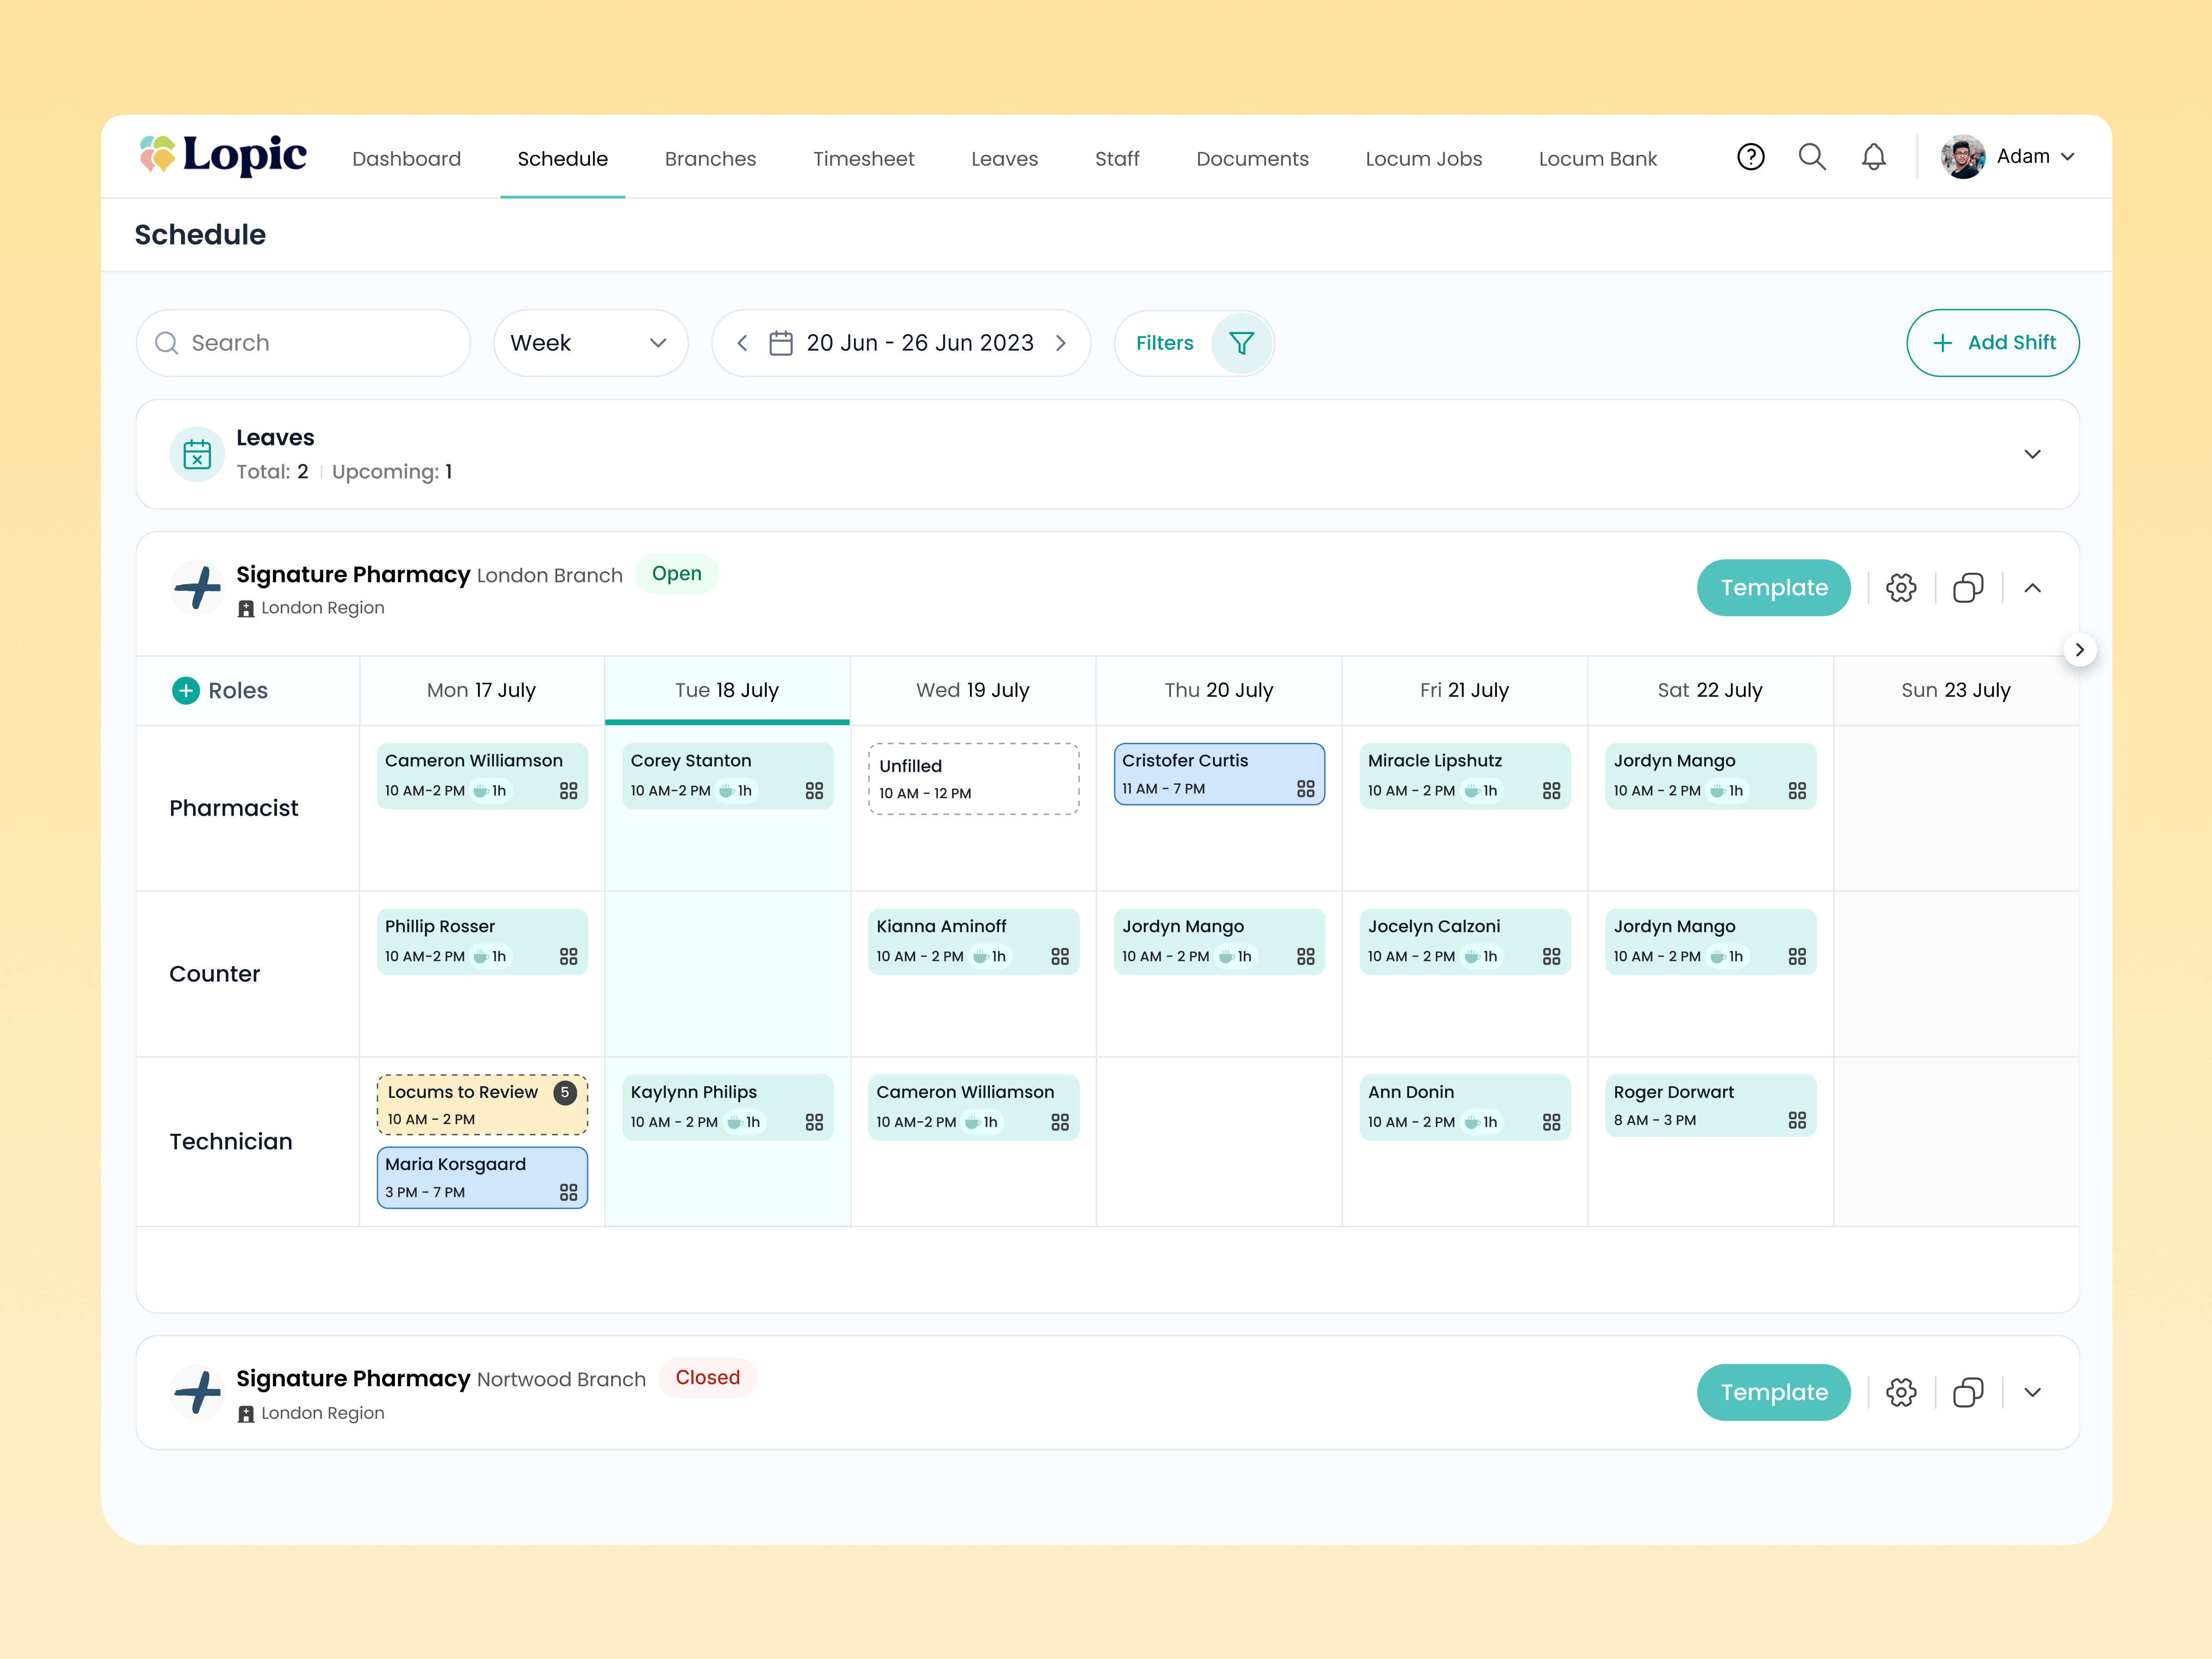Click the calendar icon in the date picker

(x=783, y=343)
